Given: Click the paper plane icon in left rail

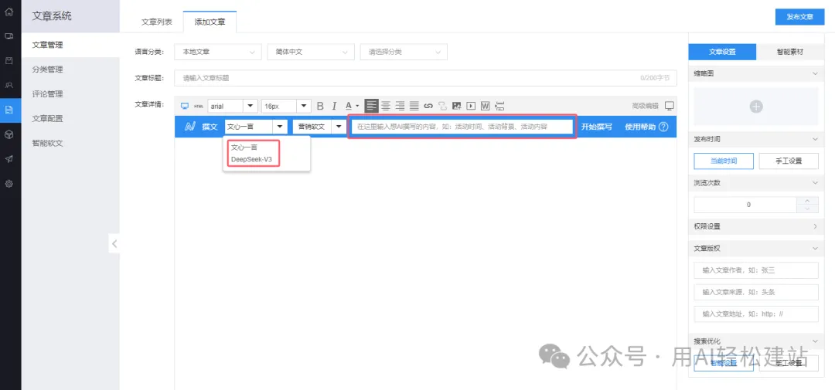Looking at the screenshot, I should (x=9, y=158).
